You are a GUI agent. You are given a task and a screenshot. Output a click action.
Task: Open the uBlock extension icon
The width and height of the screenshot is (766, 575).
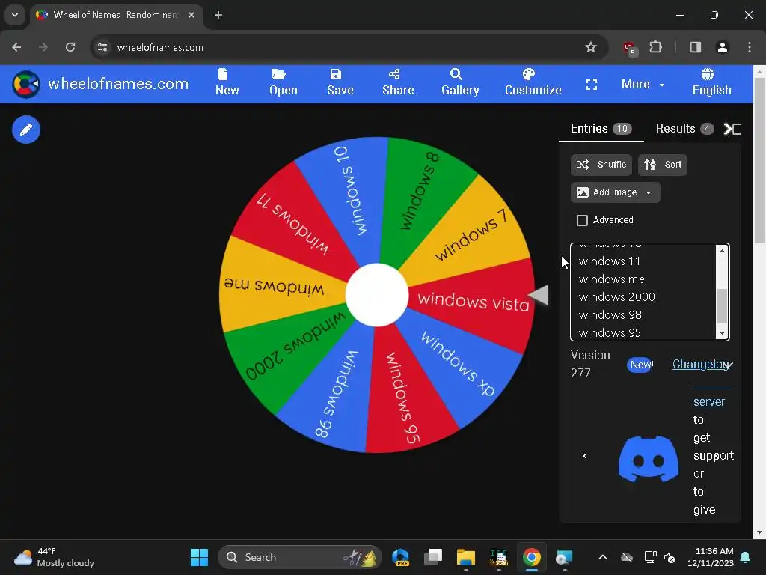click(x=629, y=48)
